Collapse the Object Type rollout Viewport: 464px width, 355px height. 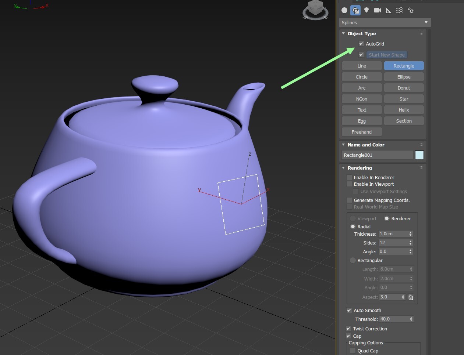pos(343,33)
